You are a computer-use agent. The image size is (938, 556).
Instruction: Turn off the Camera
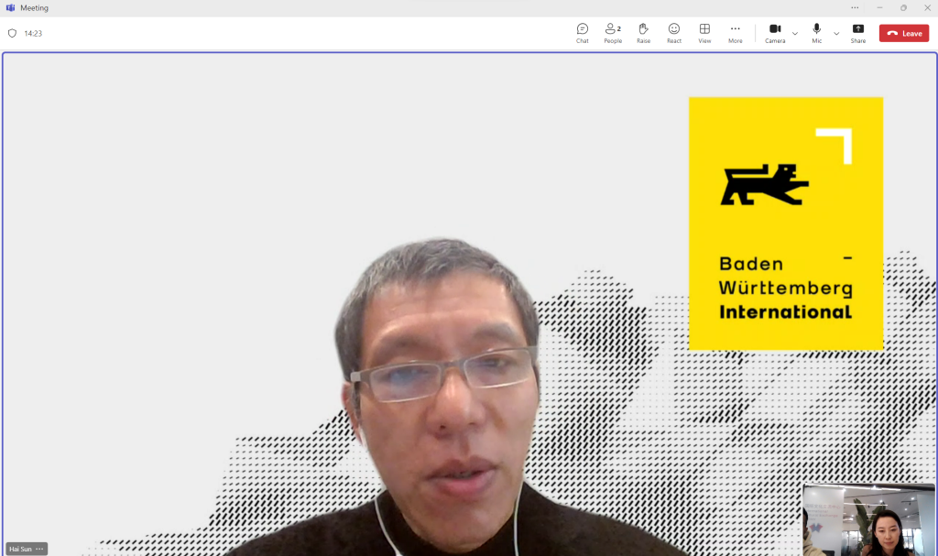775,33
